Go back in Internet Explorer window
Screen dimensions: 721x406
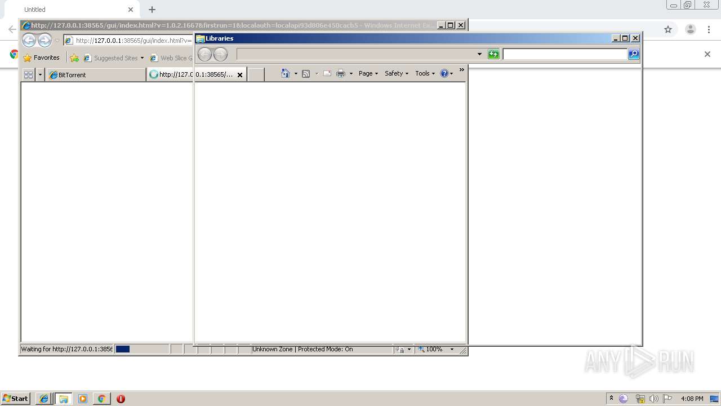pyautogui.click(x=29, y=40)
